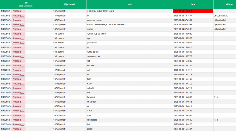Image resolution: width=236 pixels, height=132 pixels.
Task: Open Amazing___ username link in first row
Action: coord(18,11)
